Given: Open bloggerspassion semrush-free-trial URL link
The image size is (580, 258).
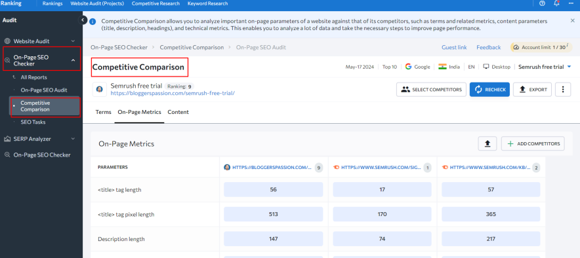Looking at the screenshot, I should (x=173, y=94).
